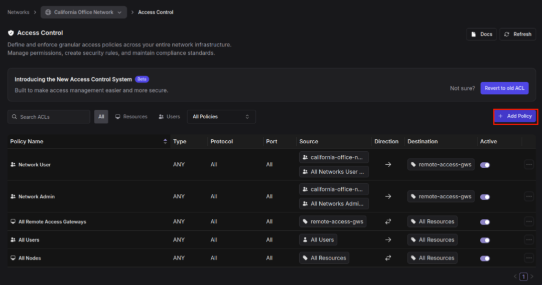Expand the All Policies filter dropdown
This screenshot has height=285, width=542.
coord(221,117)
